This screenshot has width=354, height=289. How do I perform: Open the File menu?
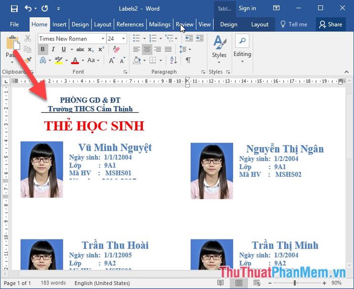point(14,24)
